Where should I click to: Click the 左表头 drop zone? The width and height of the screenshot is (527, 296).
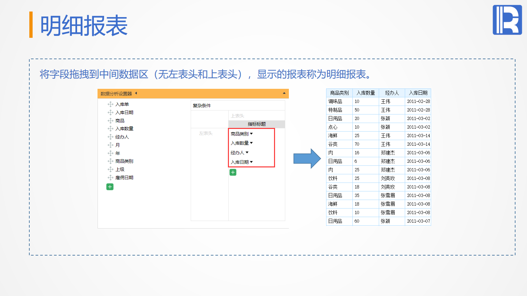[206, 133]
